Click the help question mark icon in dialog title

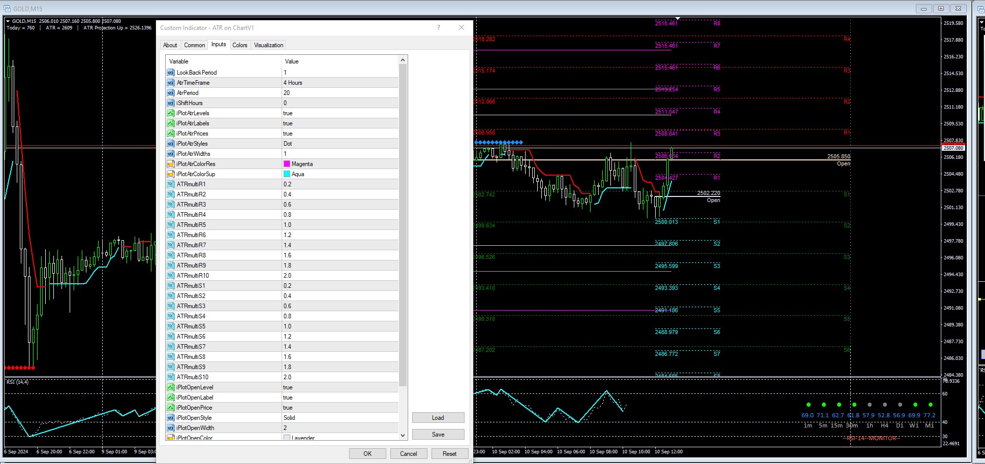pyautogui.click(x=438, y=28)
